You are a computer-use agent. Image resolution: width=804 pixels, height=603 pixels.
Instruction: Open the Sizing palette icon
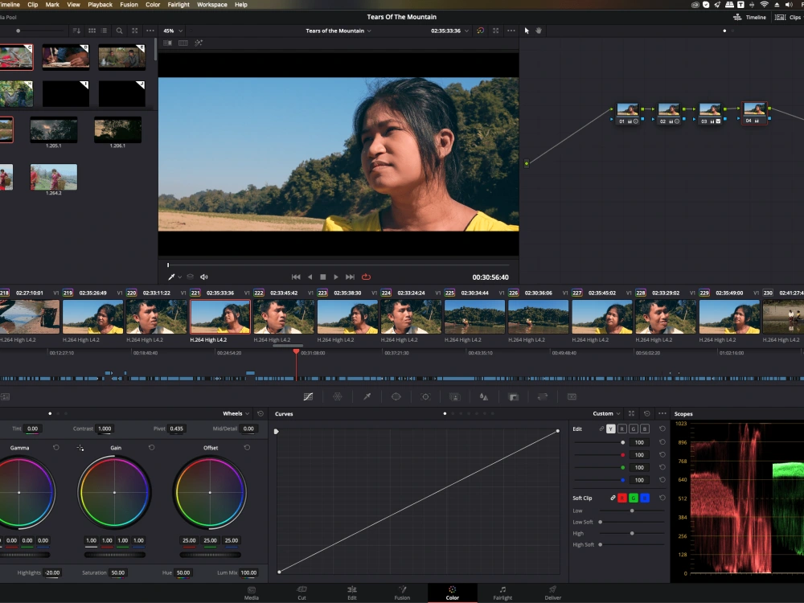point(543,396)
